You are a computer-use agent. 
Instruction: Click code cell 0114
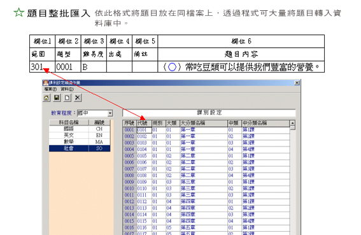(x=144, y=215)
